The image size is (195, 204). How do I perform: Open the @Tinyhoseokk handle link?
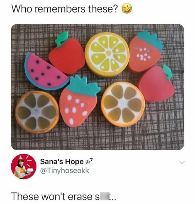(65, 171)
